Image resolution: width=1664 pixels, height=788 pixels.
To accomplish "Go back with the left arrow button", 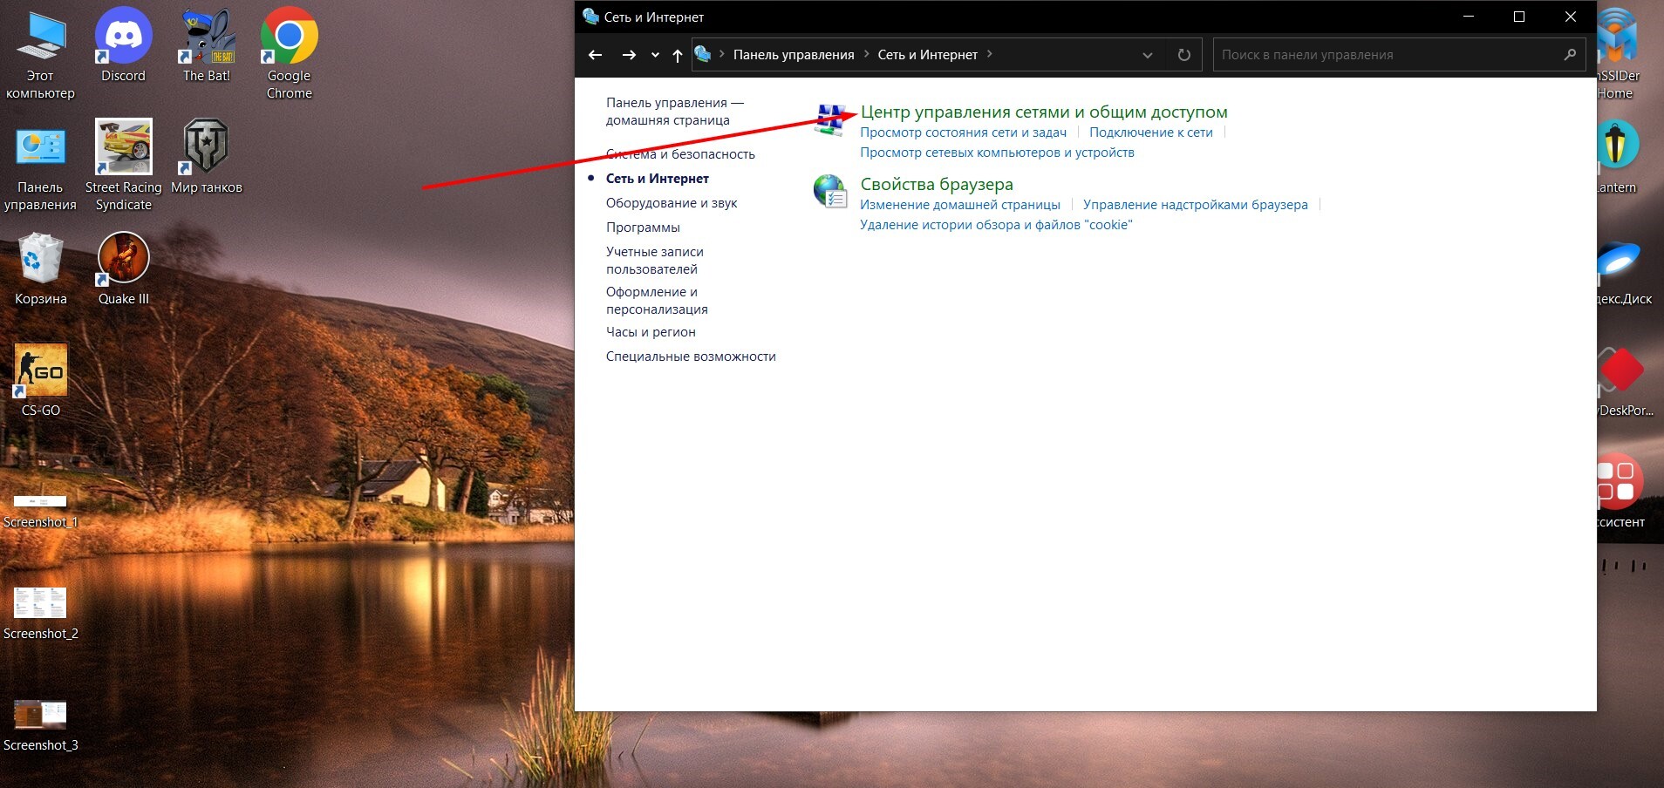I will pyautogui.click(x=596, y=55).
